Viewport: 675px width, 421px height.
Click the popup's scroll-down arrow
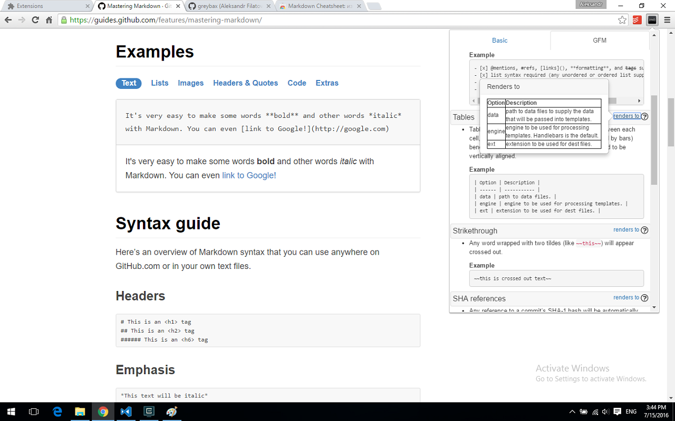tap(654, 307)
